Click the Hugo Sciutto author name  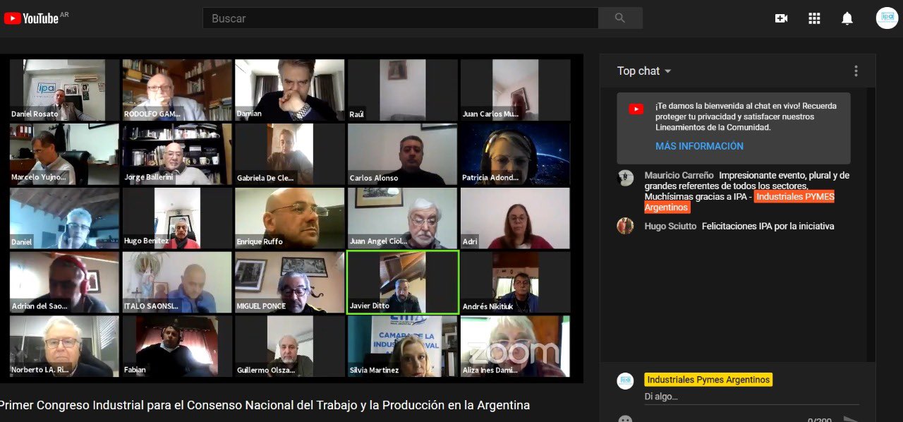click(670, 227)
